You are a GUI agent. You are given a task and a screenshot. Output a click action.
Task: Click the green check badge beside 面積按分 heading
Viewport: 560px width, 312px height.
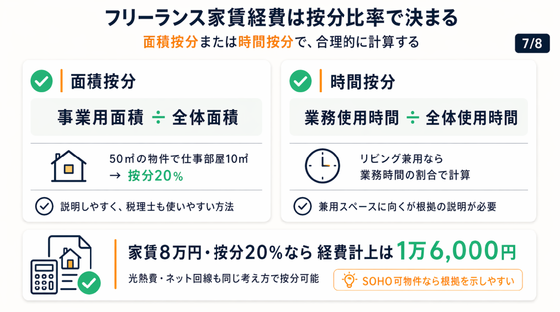(41, 82)
